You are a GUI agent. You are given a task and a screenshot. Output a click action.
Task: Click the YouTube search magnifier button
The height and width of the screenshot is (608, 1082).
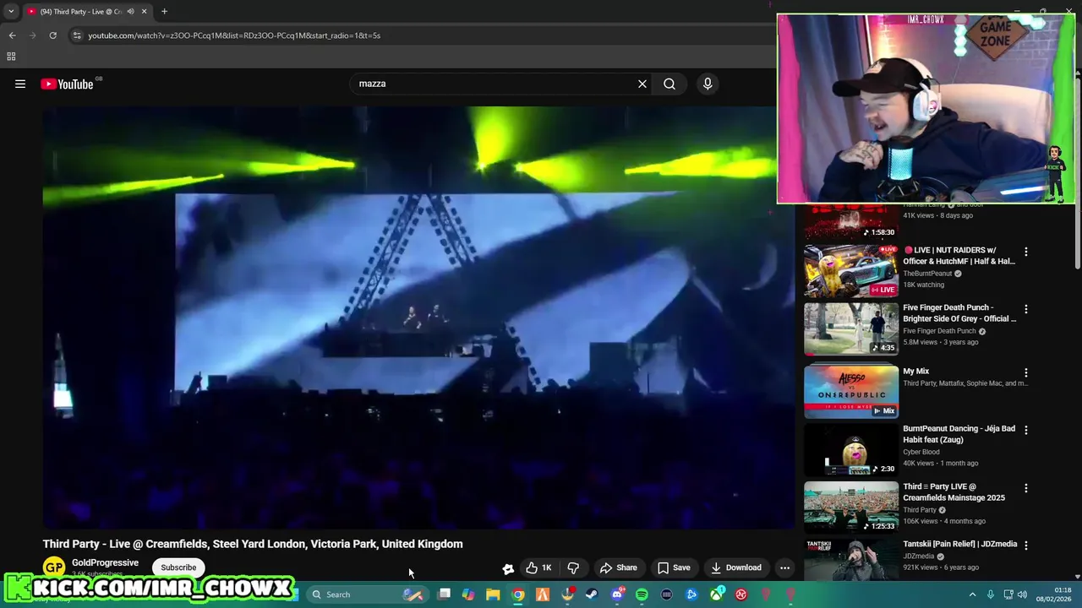pos(669,84)
